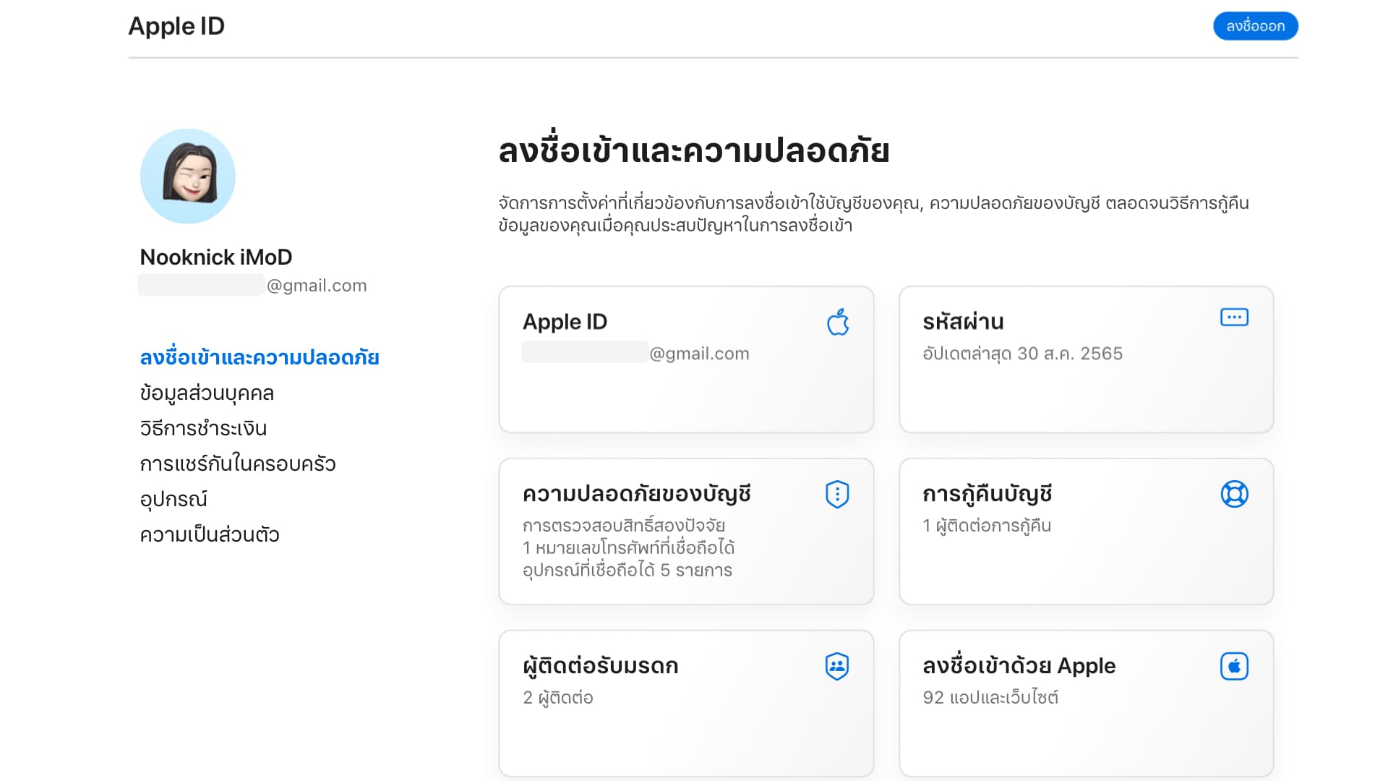The width and height of the screenshot is (1388, 781).
Task: Click 92 แอปและเว็บไซต์ text in Sign in with Apple card
Action: (x=990, y=698)
